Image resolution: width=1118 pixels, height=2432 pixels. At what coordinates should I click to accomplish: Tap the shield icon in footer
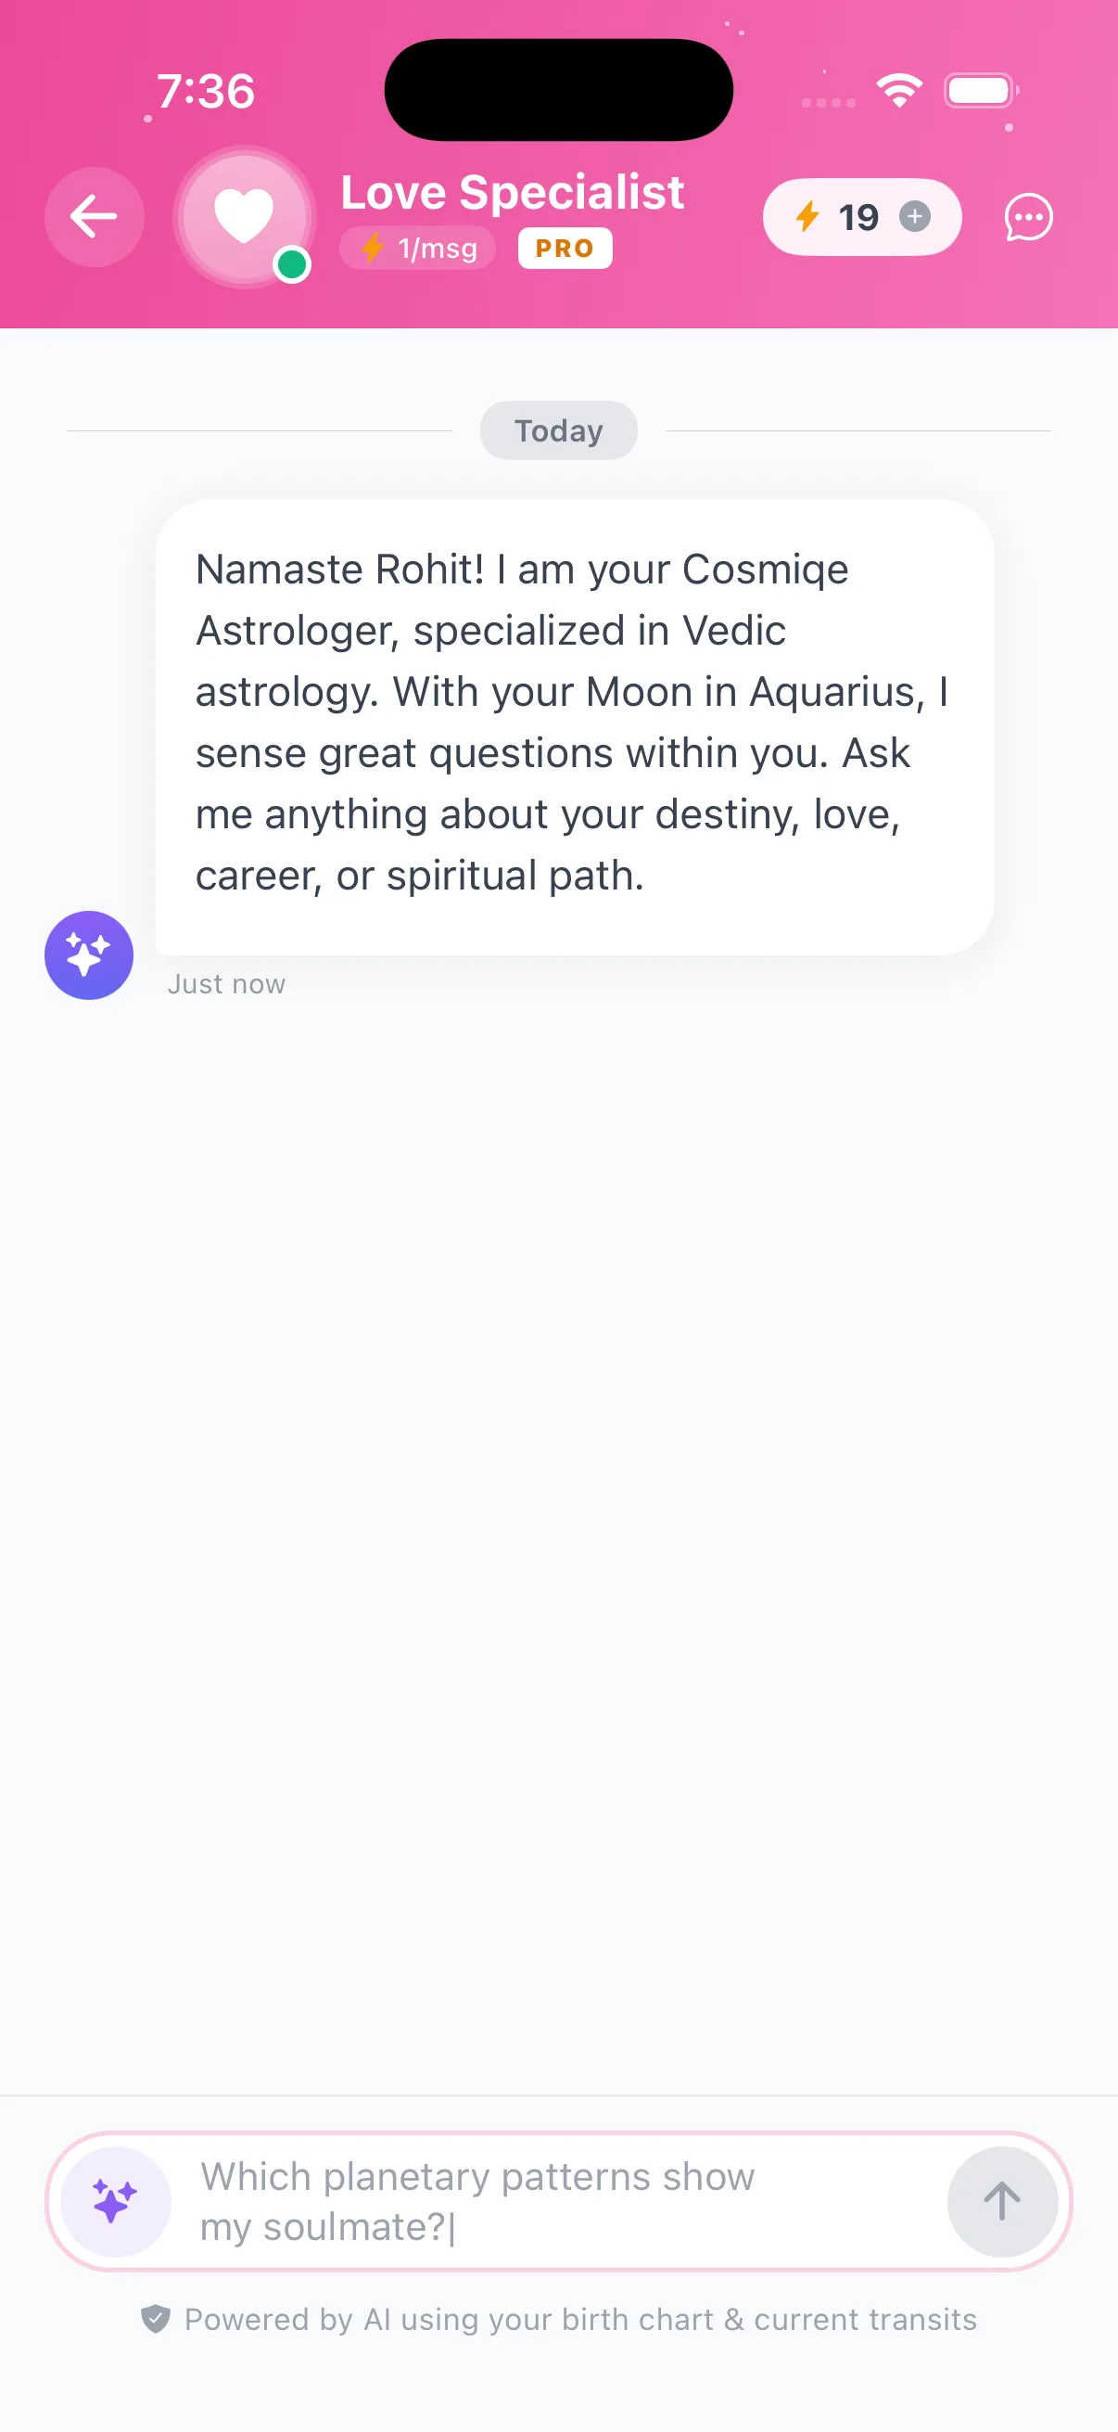(156, 2318)
